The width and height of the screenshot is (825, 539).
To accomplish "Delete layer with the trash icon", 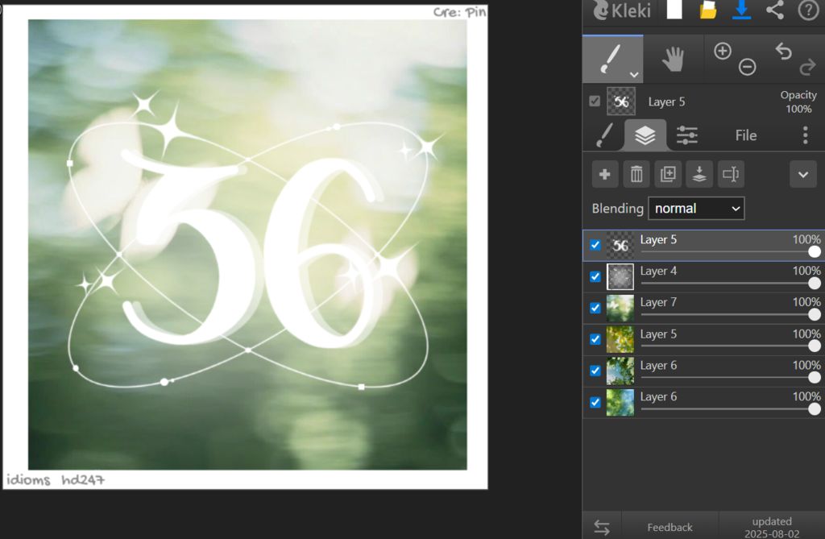I will pos(636,174).
